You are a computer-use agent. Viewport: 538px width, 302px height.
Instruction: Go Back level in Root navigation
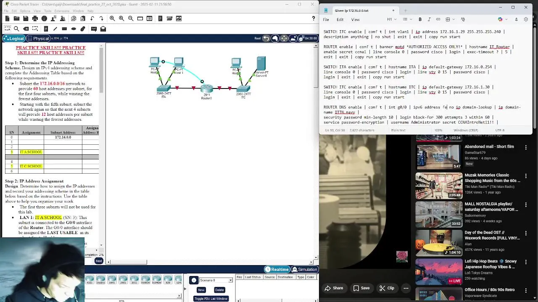click(266, 38)
